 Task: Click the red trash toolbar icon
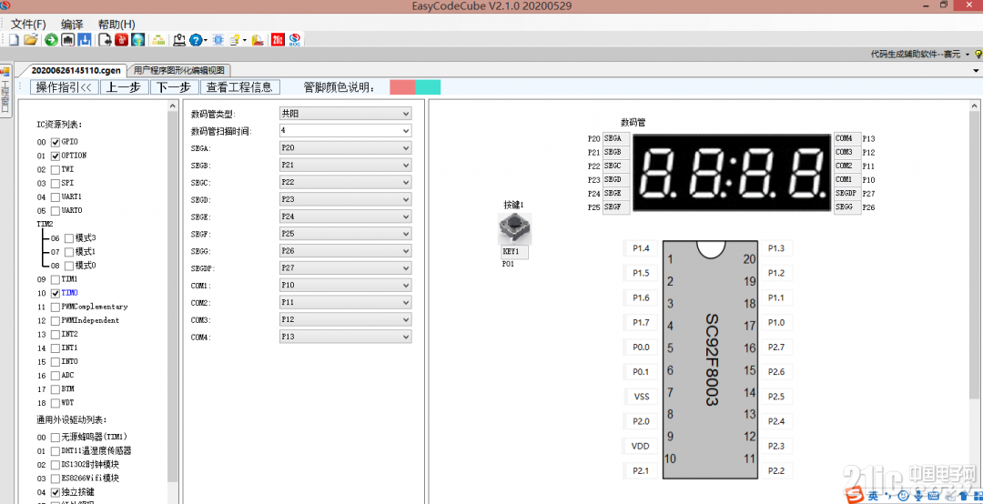(122, 40)
